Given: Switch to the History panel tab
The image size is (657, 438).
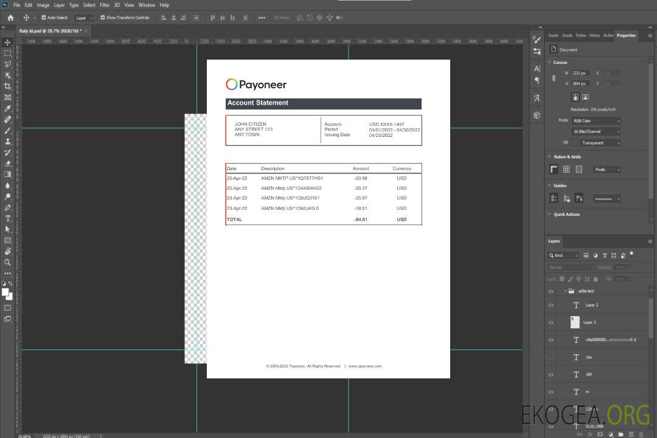Looking at the screenshot, I should point(594,35).
